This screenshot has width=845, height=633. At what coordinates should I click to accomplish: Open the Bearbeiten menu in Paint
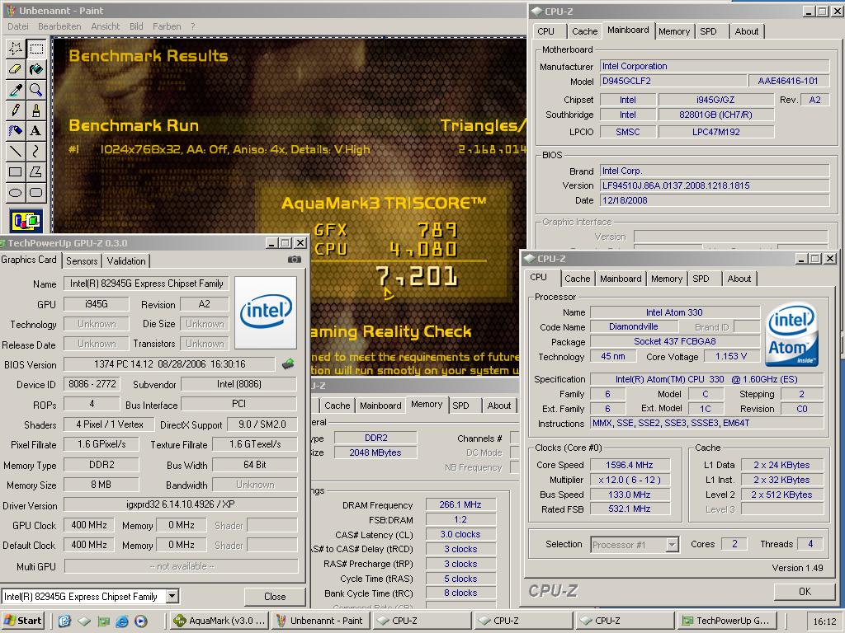click(59, 26)
